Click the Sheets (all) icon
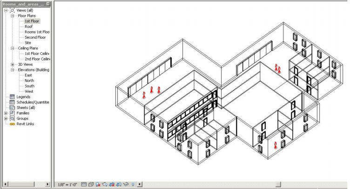The image size is (350, 189). tap(12, 108)
